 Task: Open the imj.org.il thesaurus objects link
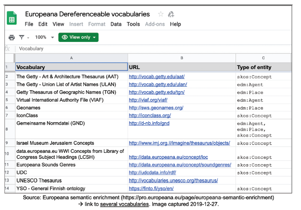click(179, 143)
